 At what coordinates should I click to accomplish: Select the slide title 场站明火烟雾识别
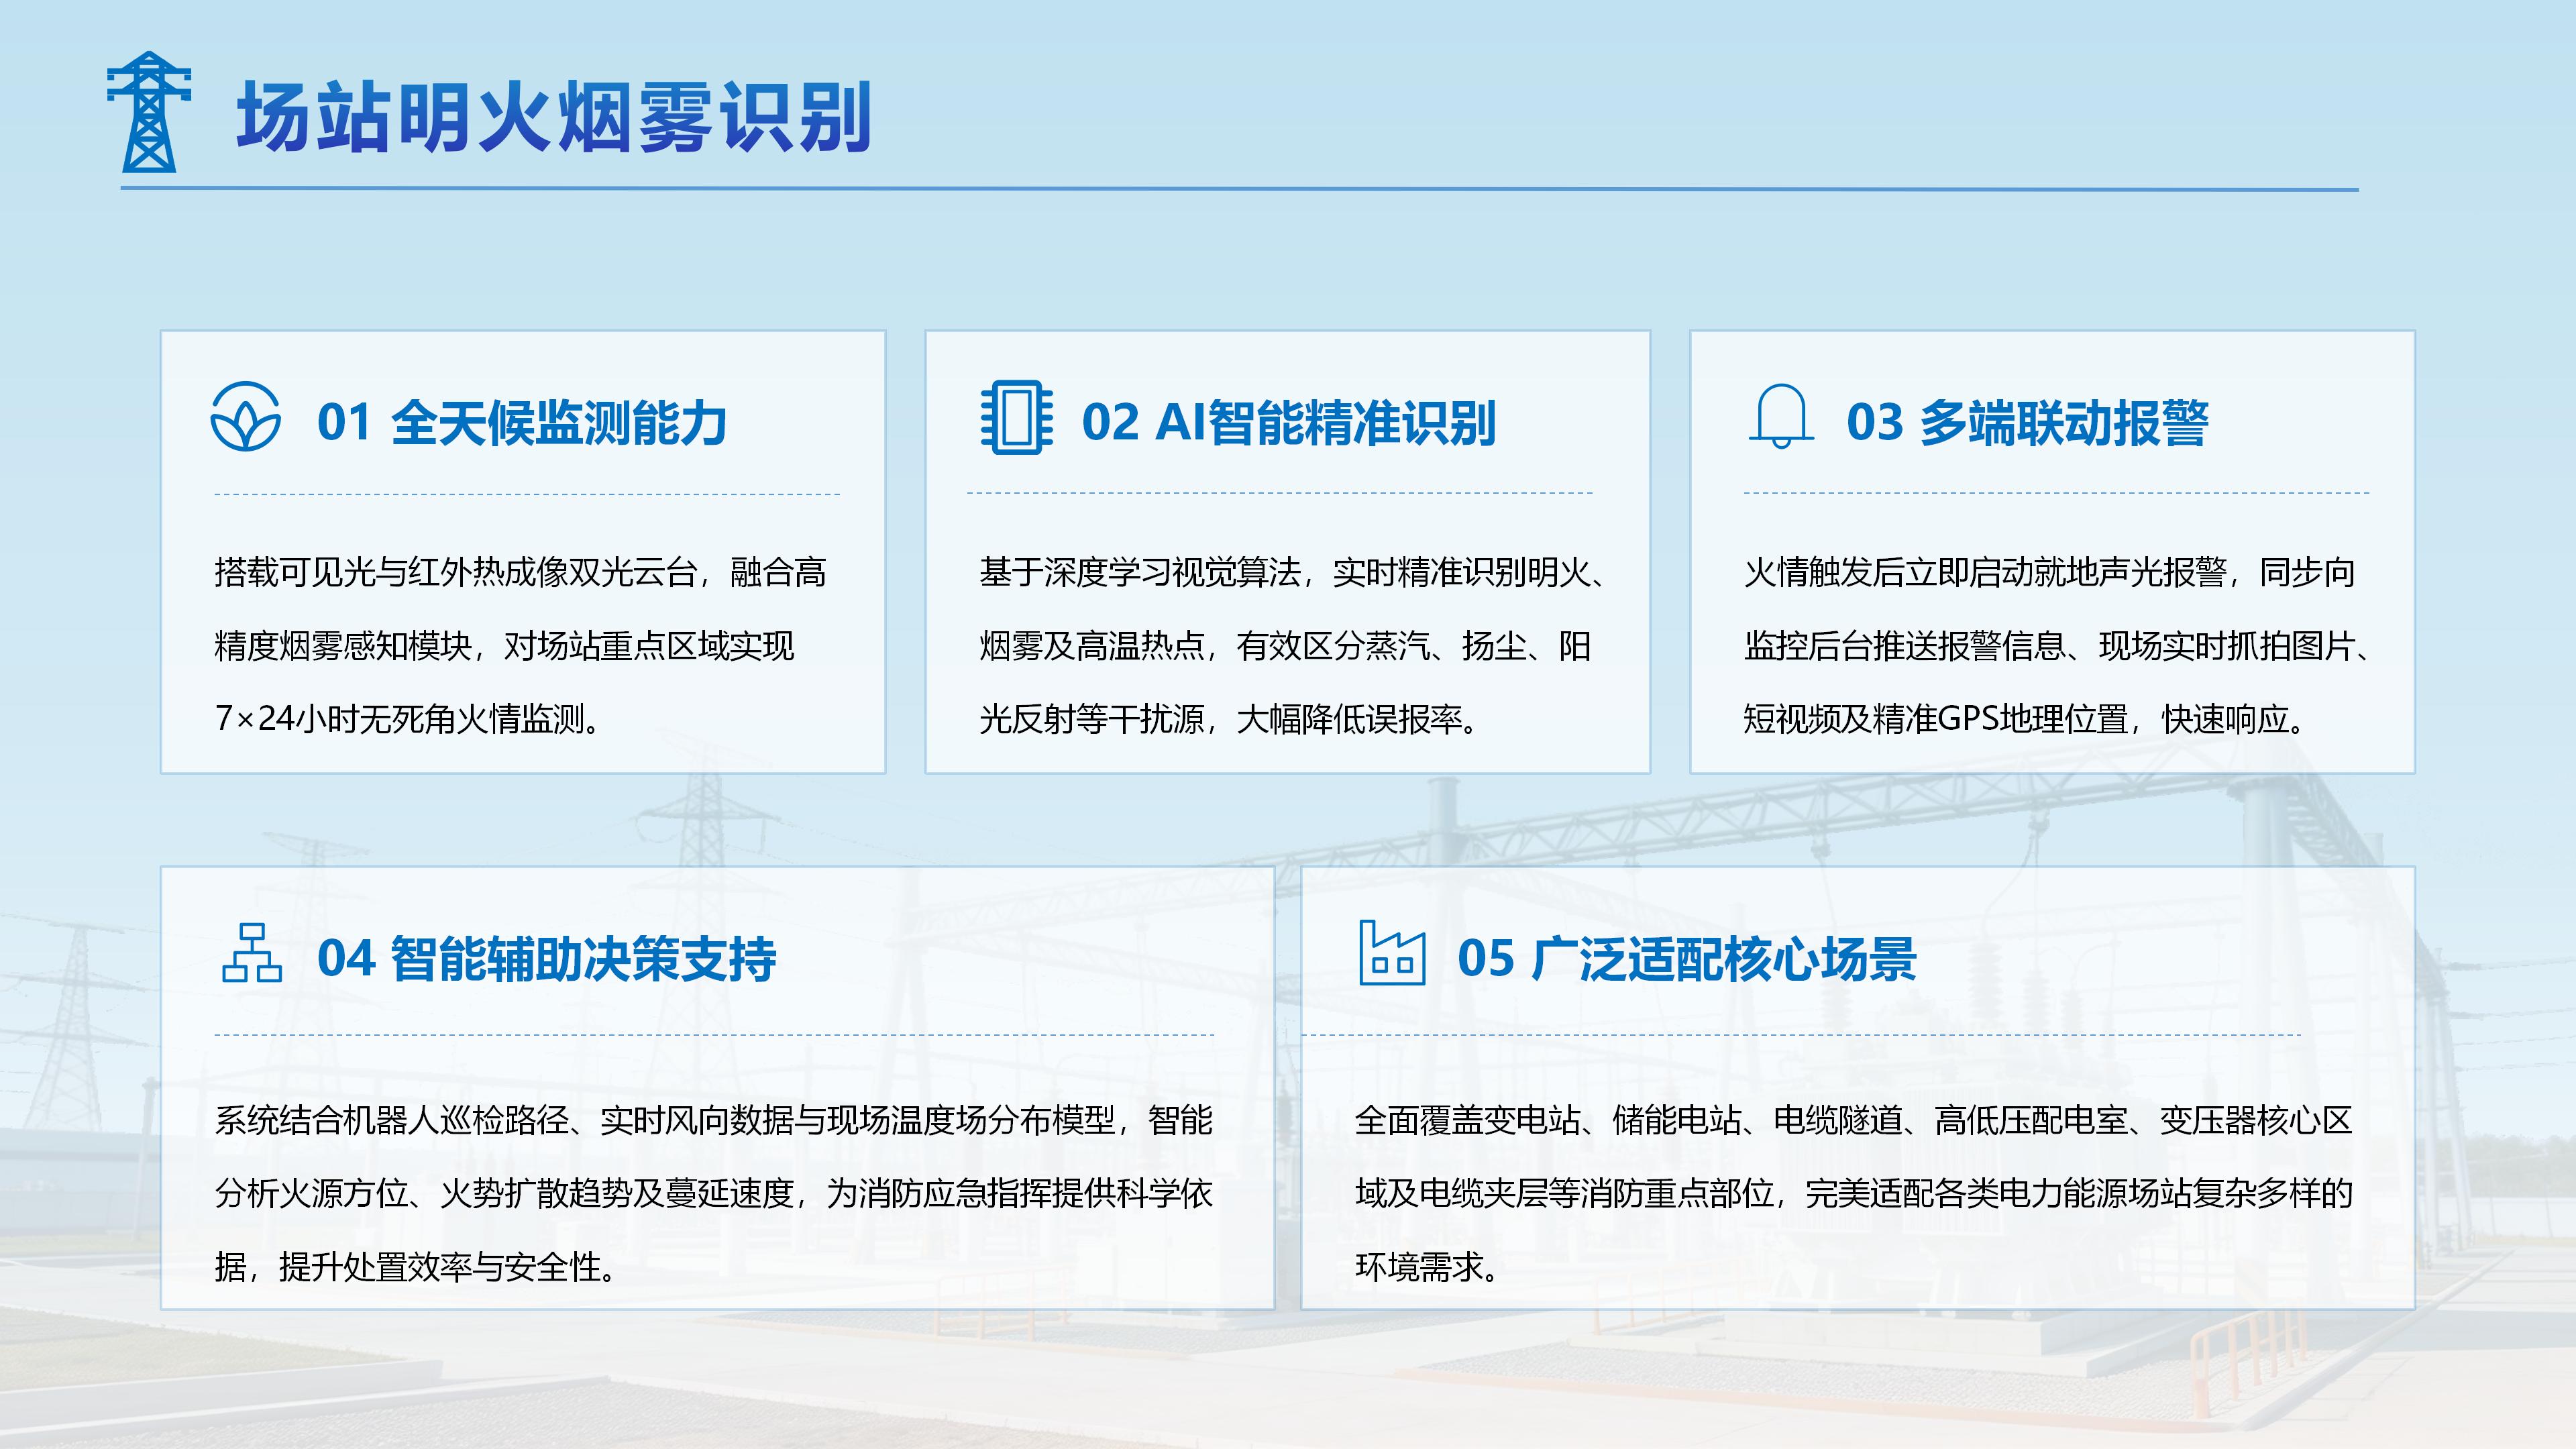click(x=554, y=117)
